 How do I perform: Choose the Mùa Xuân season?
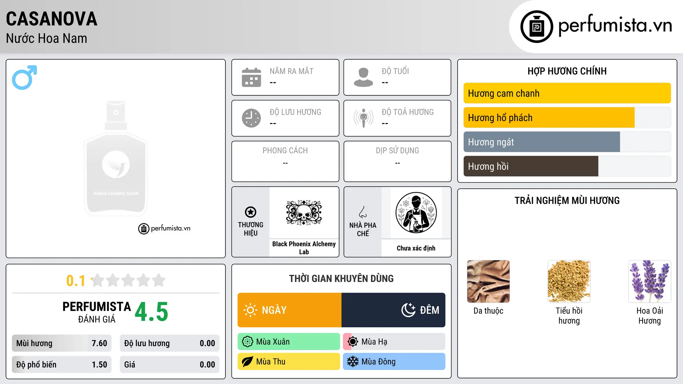pos(289,342)
